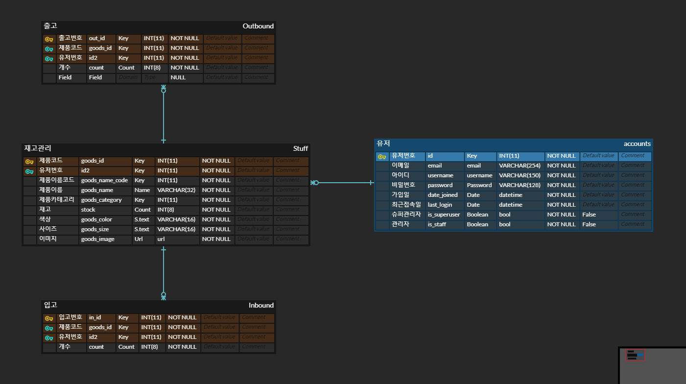Image resolution: width=686 pixels, height=384 pixels.
Task: Click the 출고 logical table name
Action: click(50, 25)
